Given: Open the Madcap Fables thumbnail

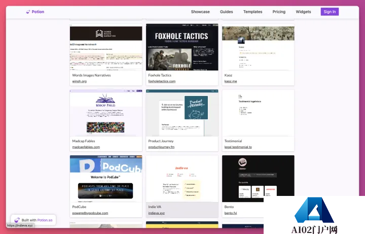Looking at the screenshot, I should [x=106, y=113].
